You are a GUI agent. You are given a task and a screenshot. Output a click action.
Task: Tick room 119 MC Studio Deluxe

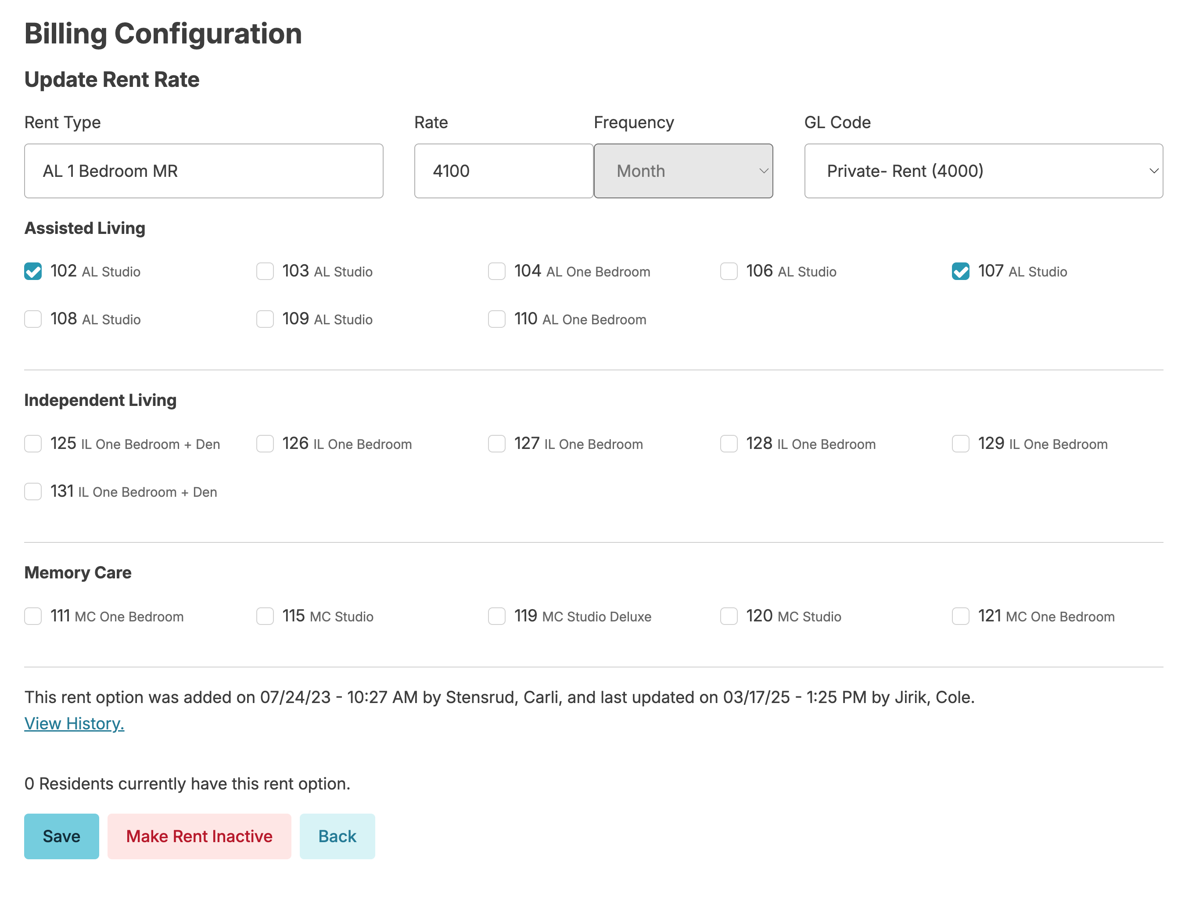497,617
